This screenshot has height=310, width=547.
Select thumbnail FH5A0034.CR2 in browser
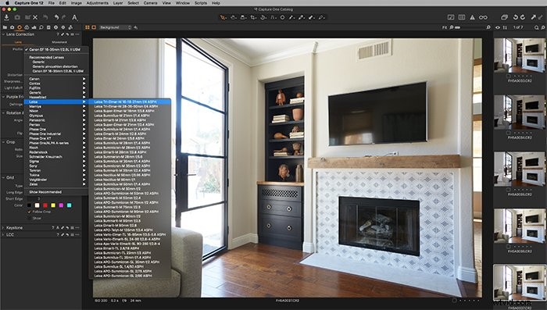[520, 112]
